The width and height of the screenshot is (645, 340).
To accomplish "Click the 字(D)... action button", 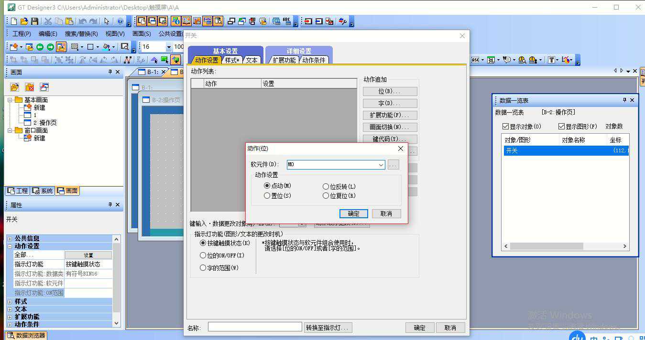I will coord(390,103).
